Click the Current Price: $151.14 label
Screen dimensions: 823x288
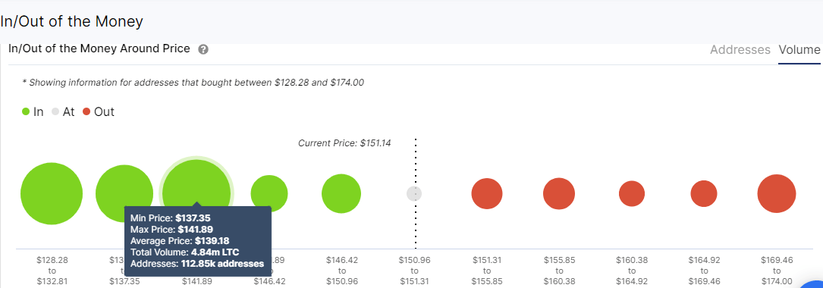(344, 142)
